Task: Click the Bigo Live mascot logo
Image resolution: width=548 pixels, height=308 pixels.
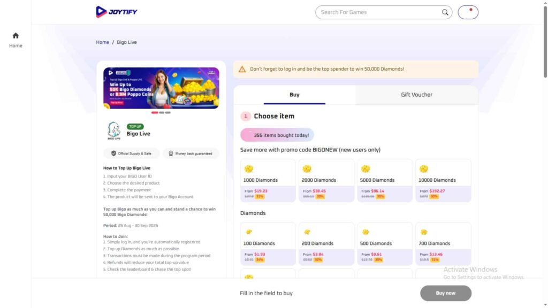Action: pos(114,130)
